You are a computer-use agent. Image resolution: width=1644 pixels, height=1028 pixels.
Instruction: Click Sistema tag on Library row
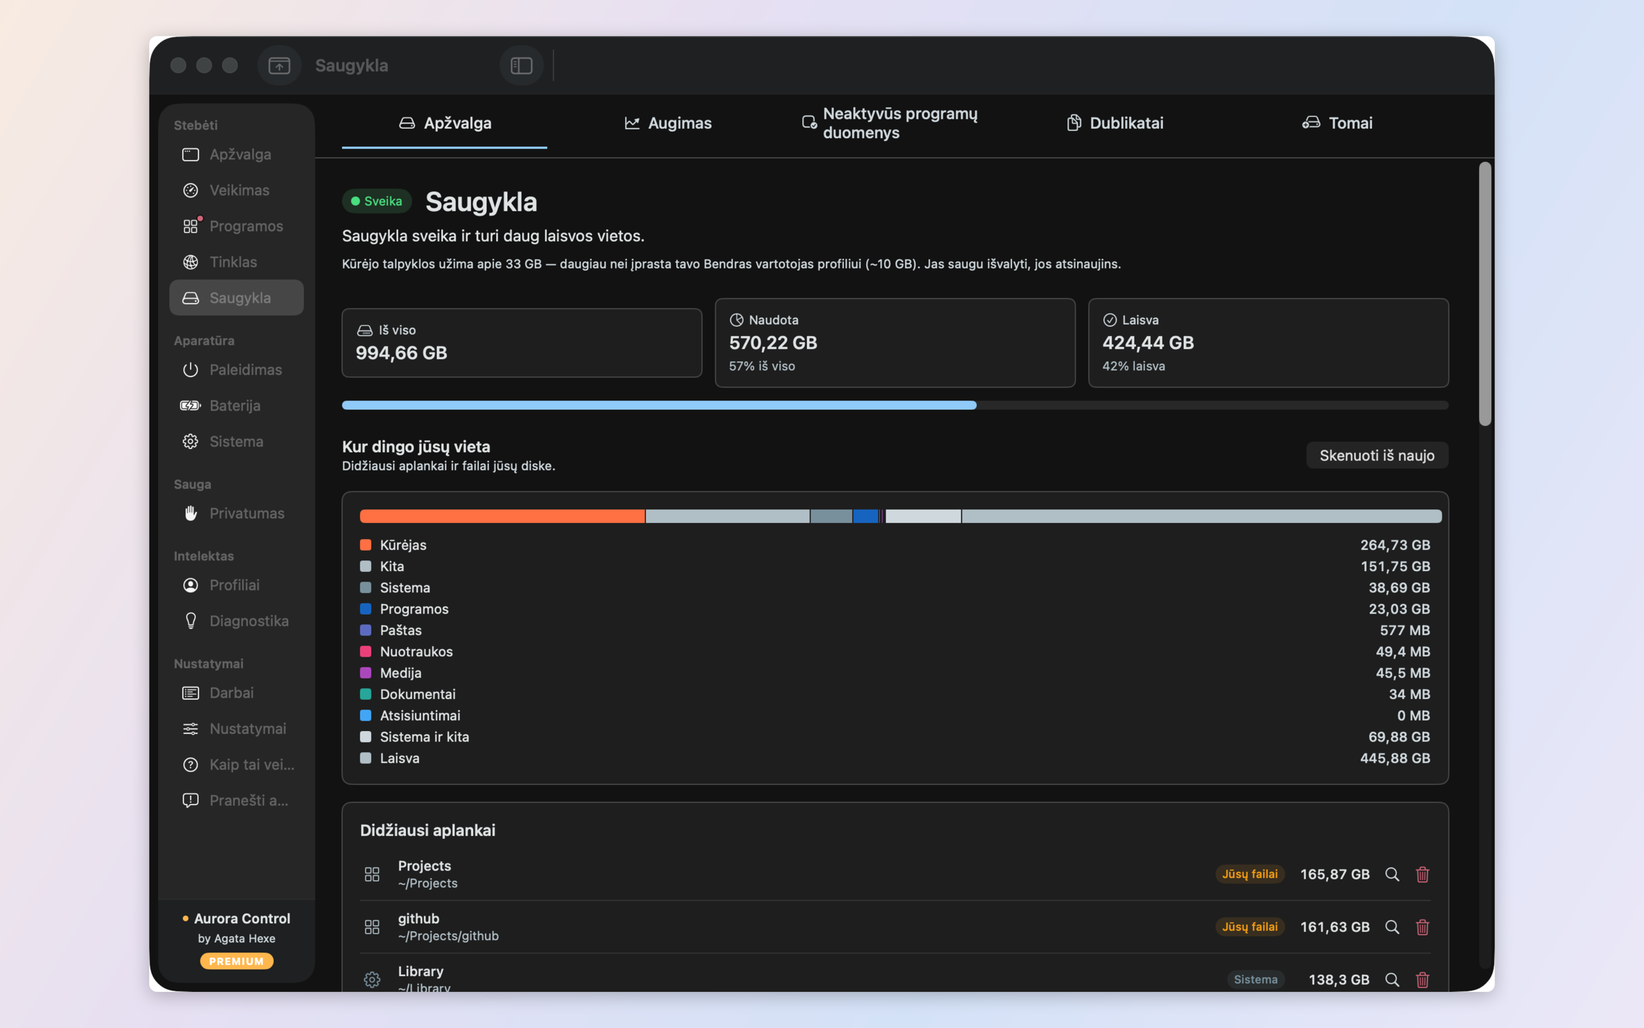1255,980
